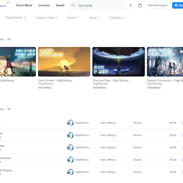
Task: Click HighMelody avatar in first list row
Action: (70, 123)
